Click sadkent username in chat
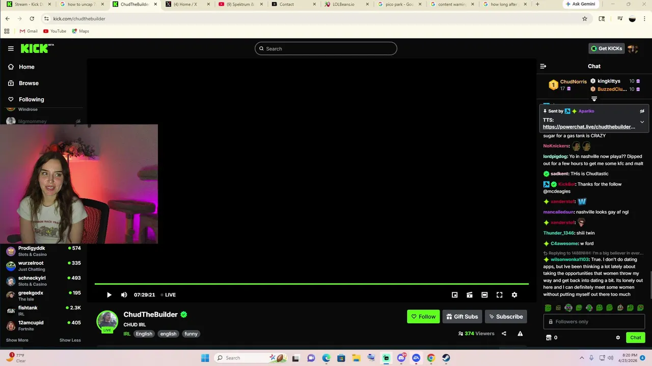 point(559,174)
